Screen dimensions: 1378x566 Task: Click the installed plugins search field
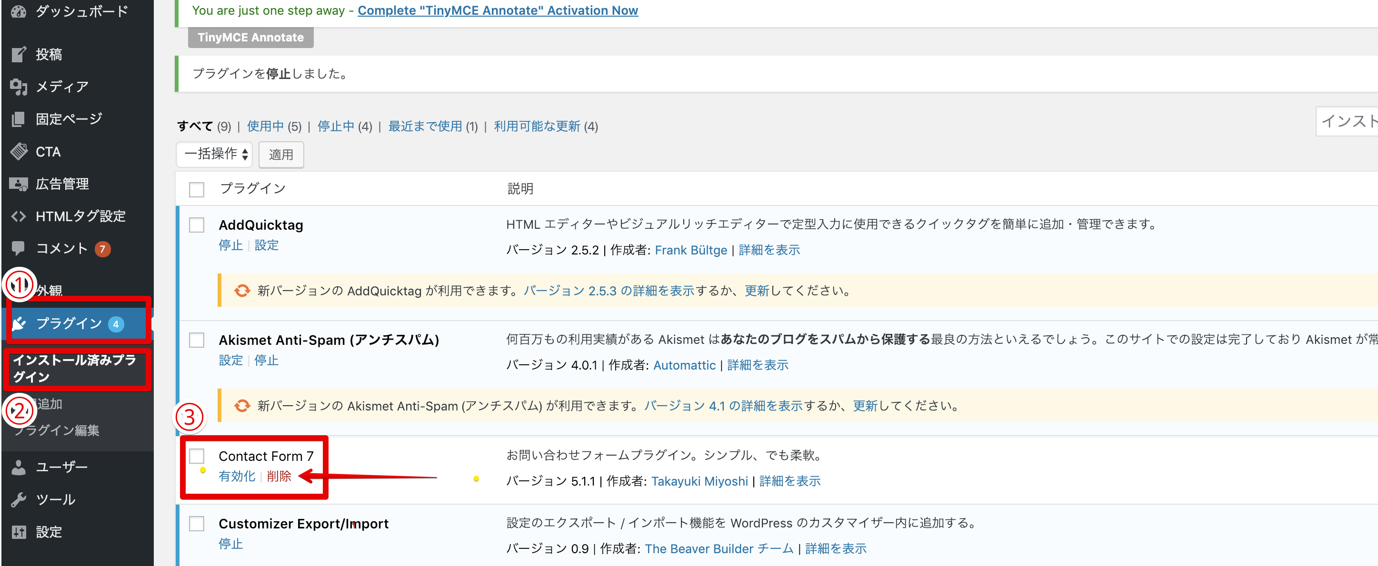click(1347, 122)
